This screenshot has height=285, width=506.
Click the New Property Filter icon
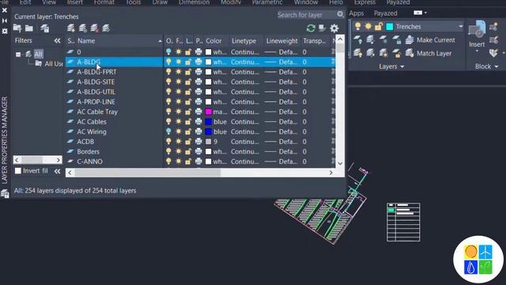coord(17,28)
